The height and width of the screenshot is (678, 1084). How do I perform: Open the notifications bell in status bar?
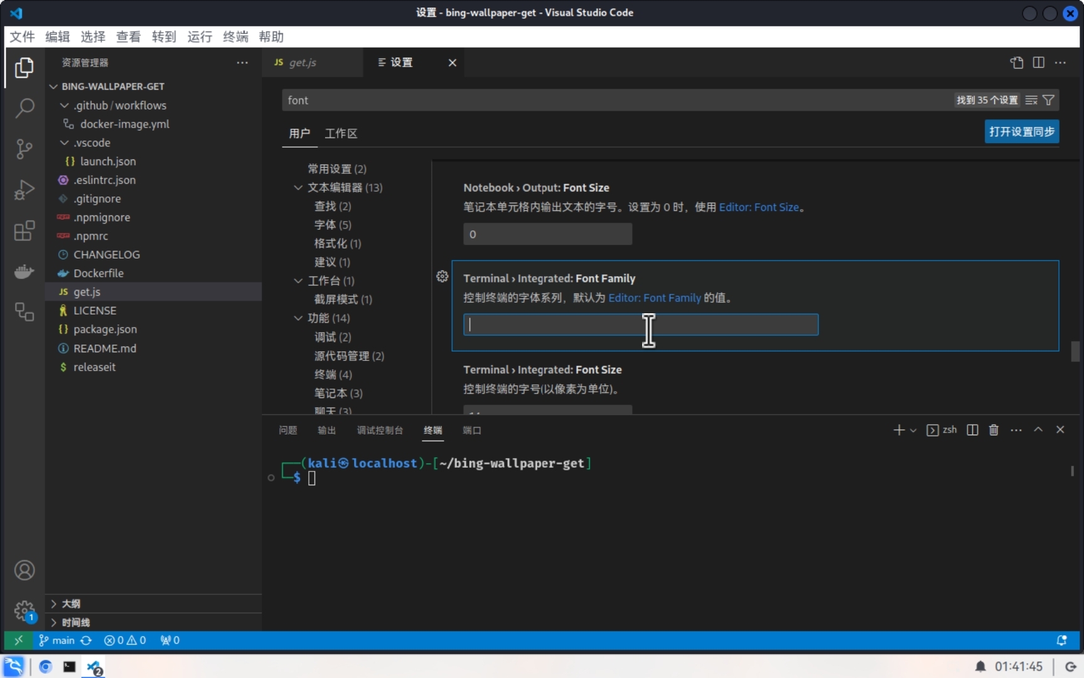pos(1061,640)
